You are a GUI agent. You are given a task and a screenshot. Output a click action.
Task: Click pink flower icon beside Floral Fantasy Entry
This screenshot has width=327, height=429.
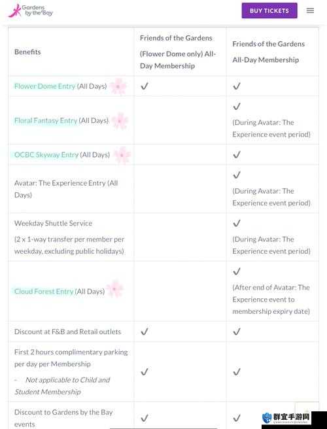coord(120,120)
